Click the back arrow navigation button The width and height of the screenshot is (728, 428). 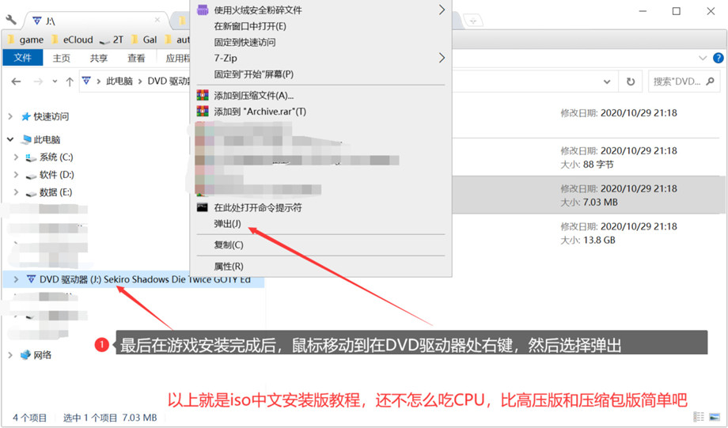click(16, 81)
